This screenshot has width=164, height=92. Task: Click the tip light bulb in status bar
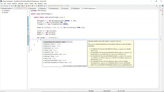[163, 91]
